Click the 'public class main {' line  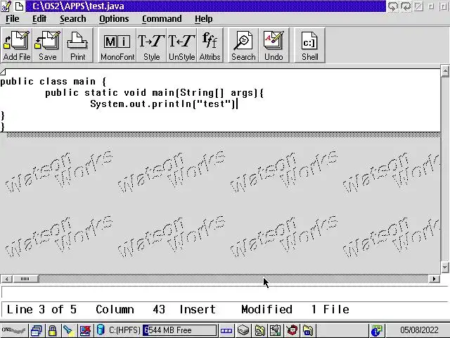pos(53,82)
